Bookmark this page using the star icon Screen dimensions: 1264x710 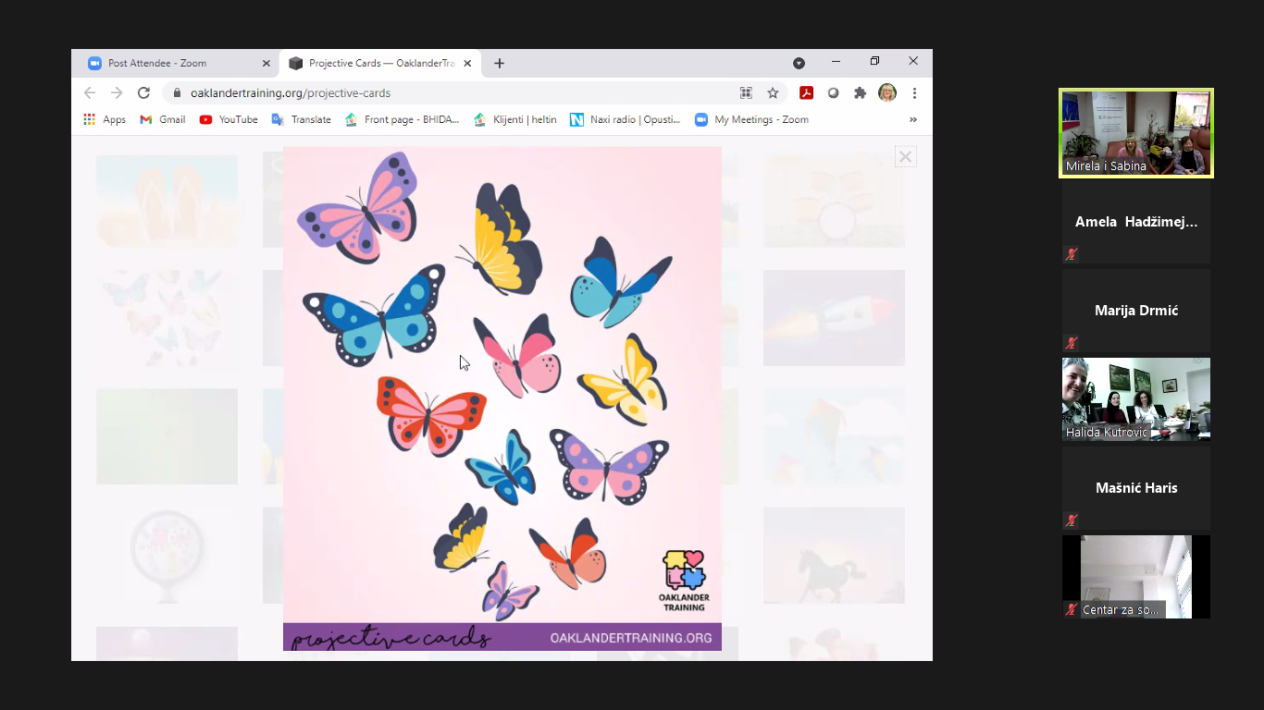click(x=773, y=92)
